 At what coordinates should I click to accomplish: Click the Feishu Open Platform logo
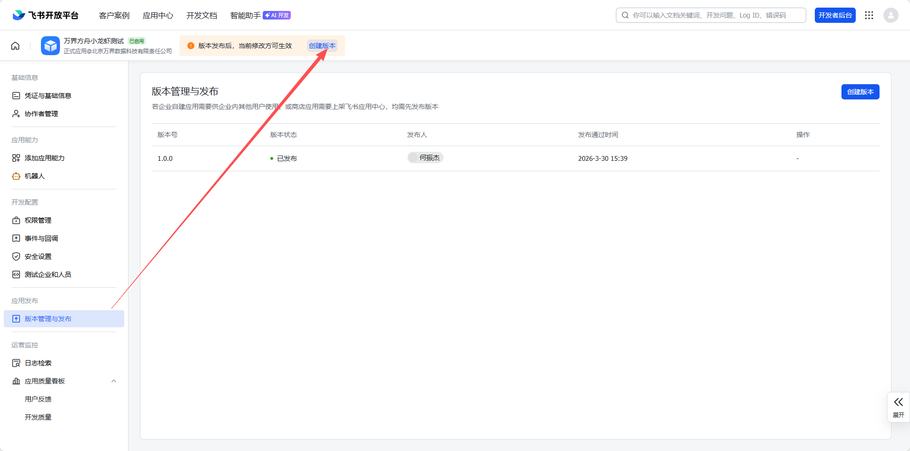click(46, 15)
